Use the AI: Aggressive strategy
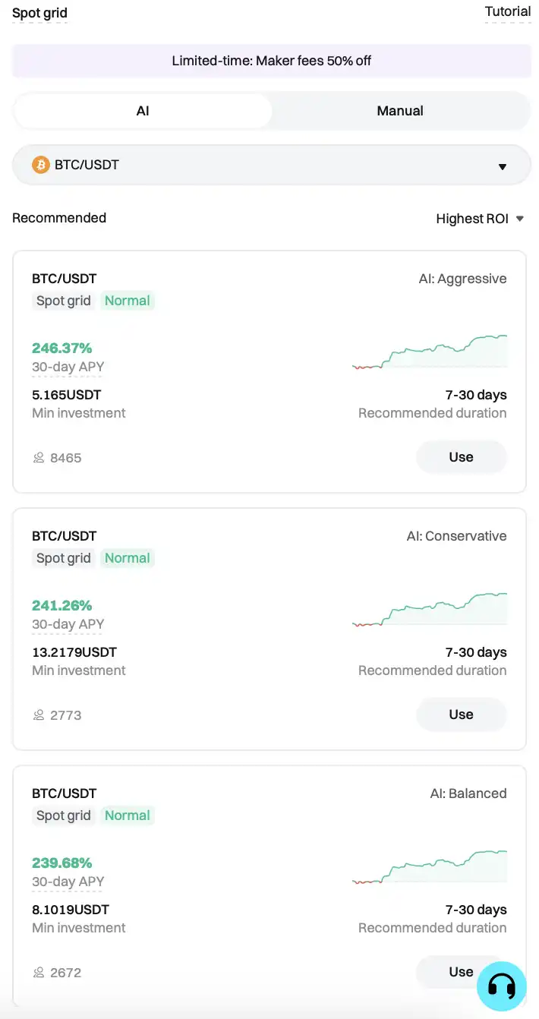The image size is (539, 1019). coord(461,457)
